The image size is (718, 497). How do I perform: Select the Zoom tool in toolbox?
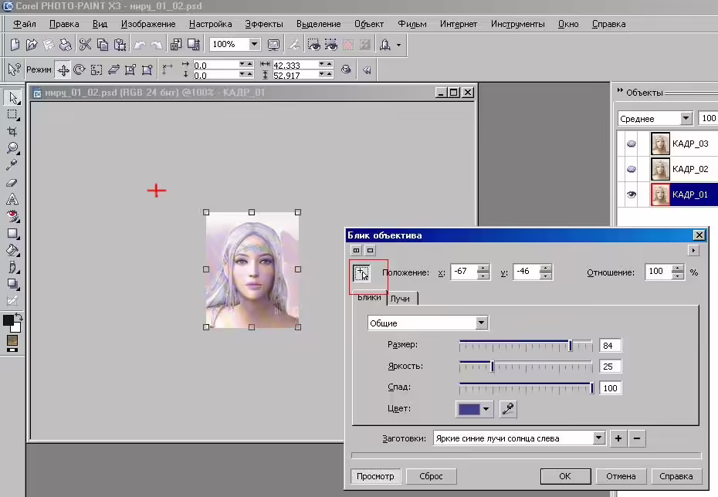pyautogui.click(x=12, y=148)
